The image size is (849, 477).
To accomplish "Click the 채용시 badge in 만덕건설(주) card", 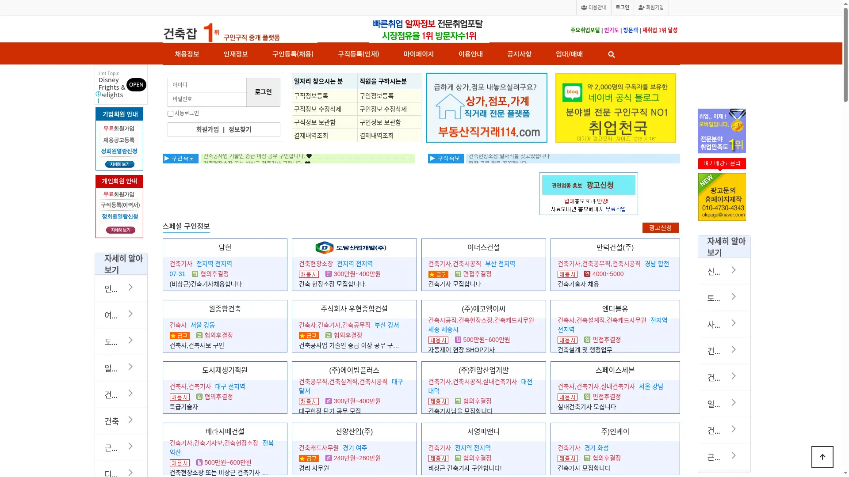I will [x=567, y=274].
